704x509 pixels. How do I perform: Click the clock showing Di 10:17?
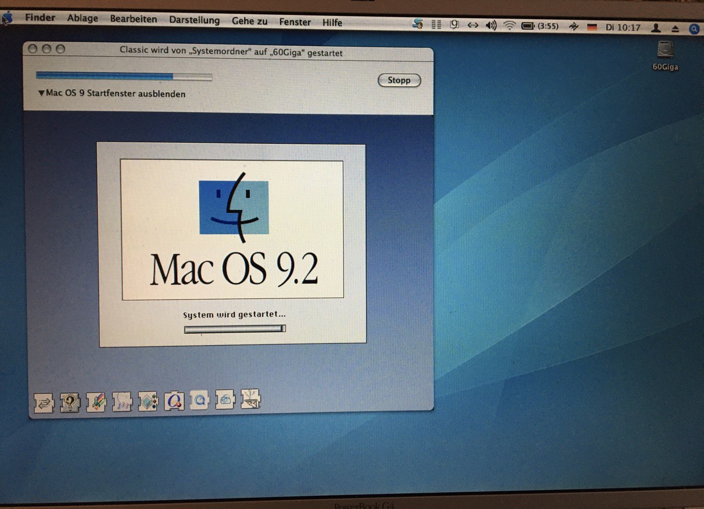coord(623,27)
